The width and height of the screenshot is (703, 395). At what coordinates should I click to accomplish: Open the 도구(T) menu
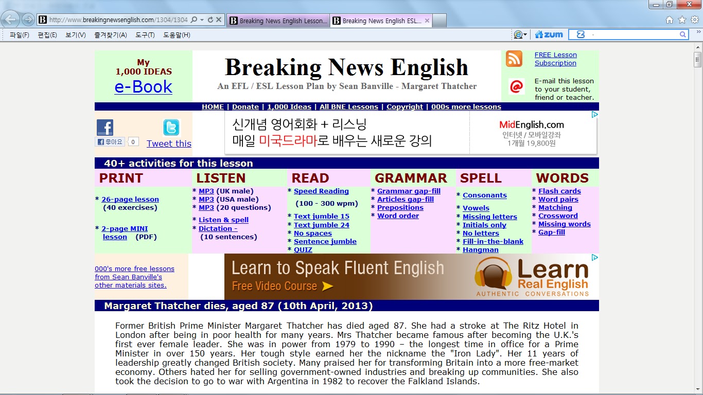[x=145, y=34]
